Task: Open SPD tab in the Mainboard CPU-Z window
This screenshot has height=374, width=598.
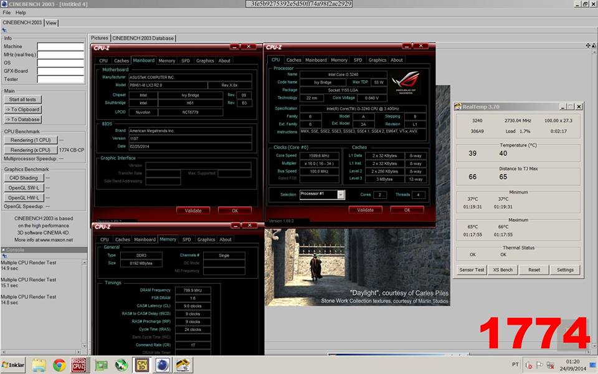Action: (186, 60)
